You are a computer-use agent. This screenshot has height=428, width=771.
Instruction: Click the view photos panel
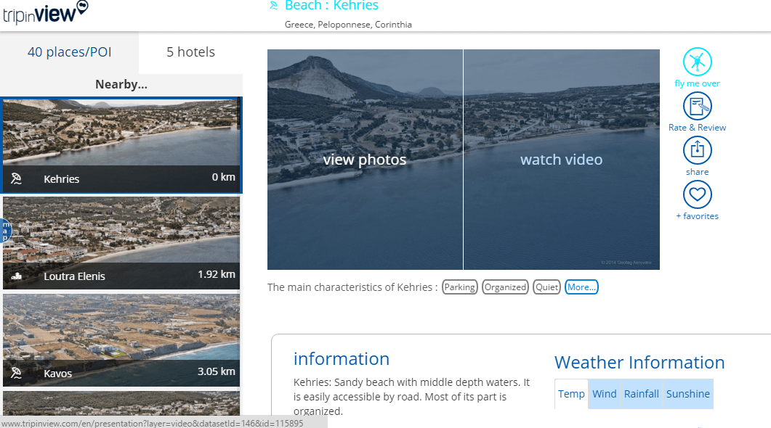pyautogui.click(x=365, y=160)
